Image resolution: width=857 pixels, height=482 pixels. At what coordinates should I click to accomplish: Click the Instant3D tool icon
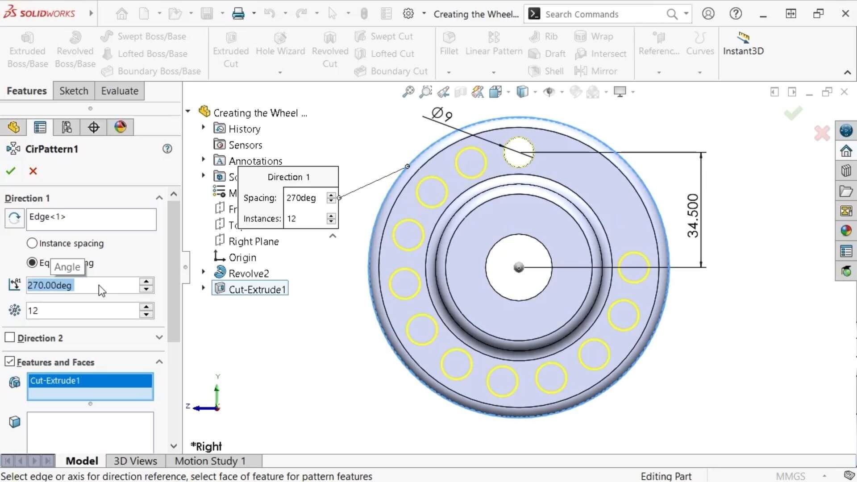[743, 37]
